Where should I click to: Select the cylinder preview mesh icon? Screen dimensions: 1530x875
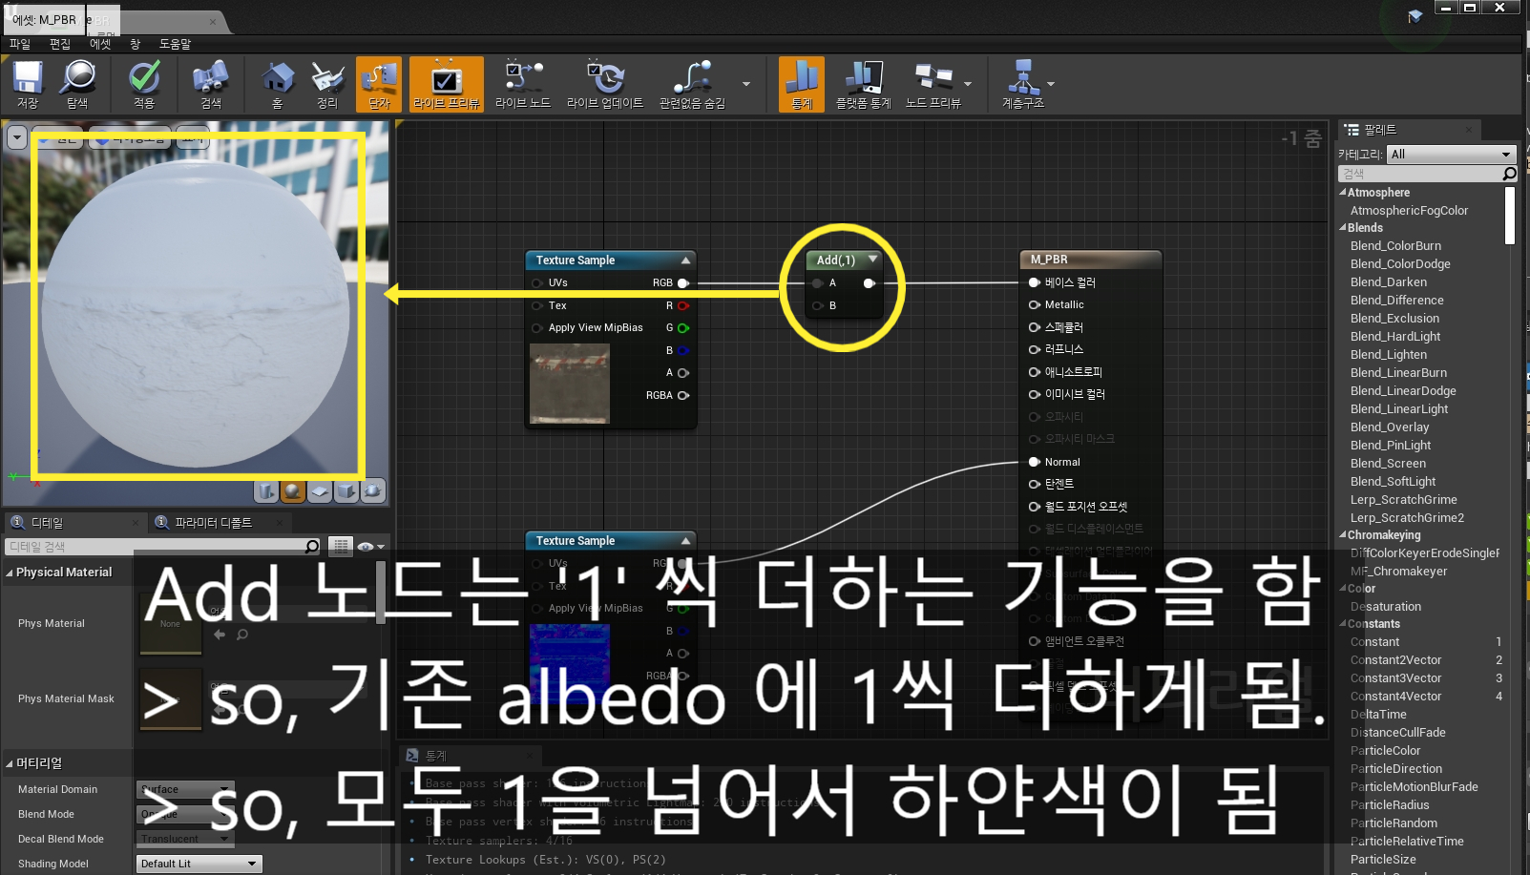pyautogui.click(x=266, y=491)
